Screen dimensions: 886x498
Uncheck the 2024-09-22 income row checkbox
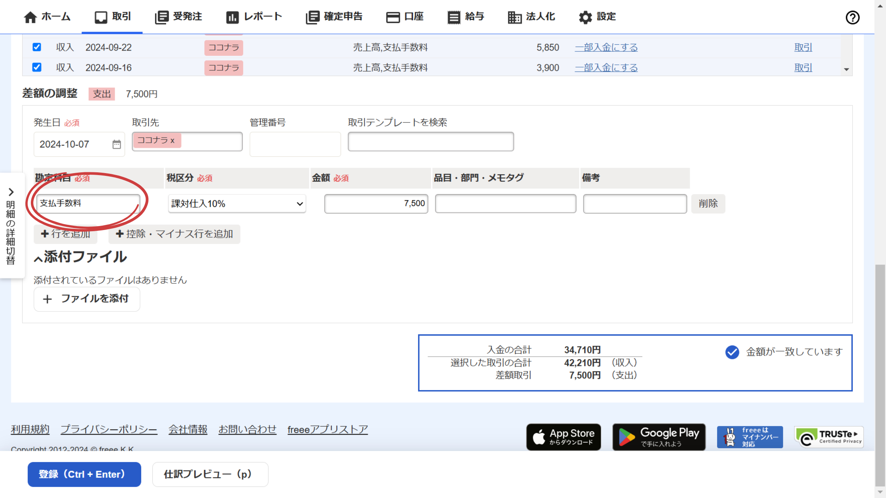coord(37,47)
